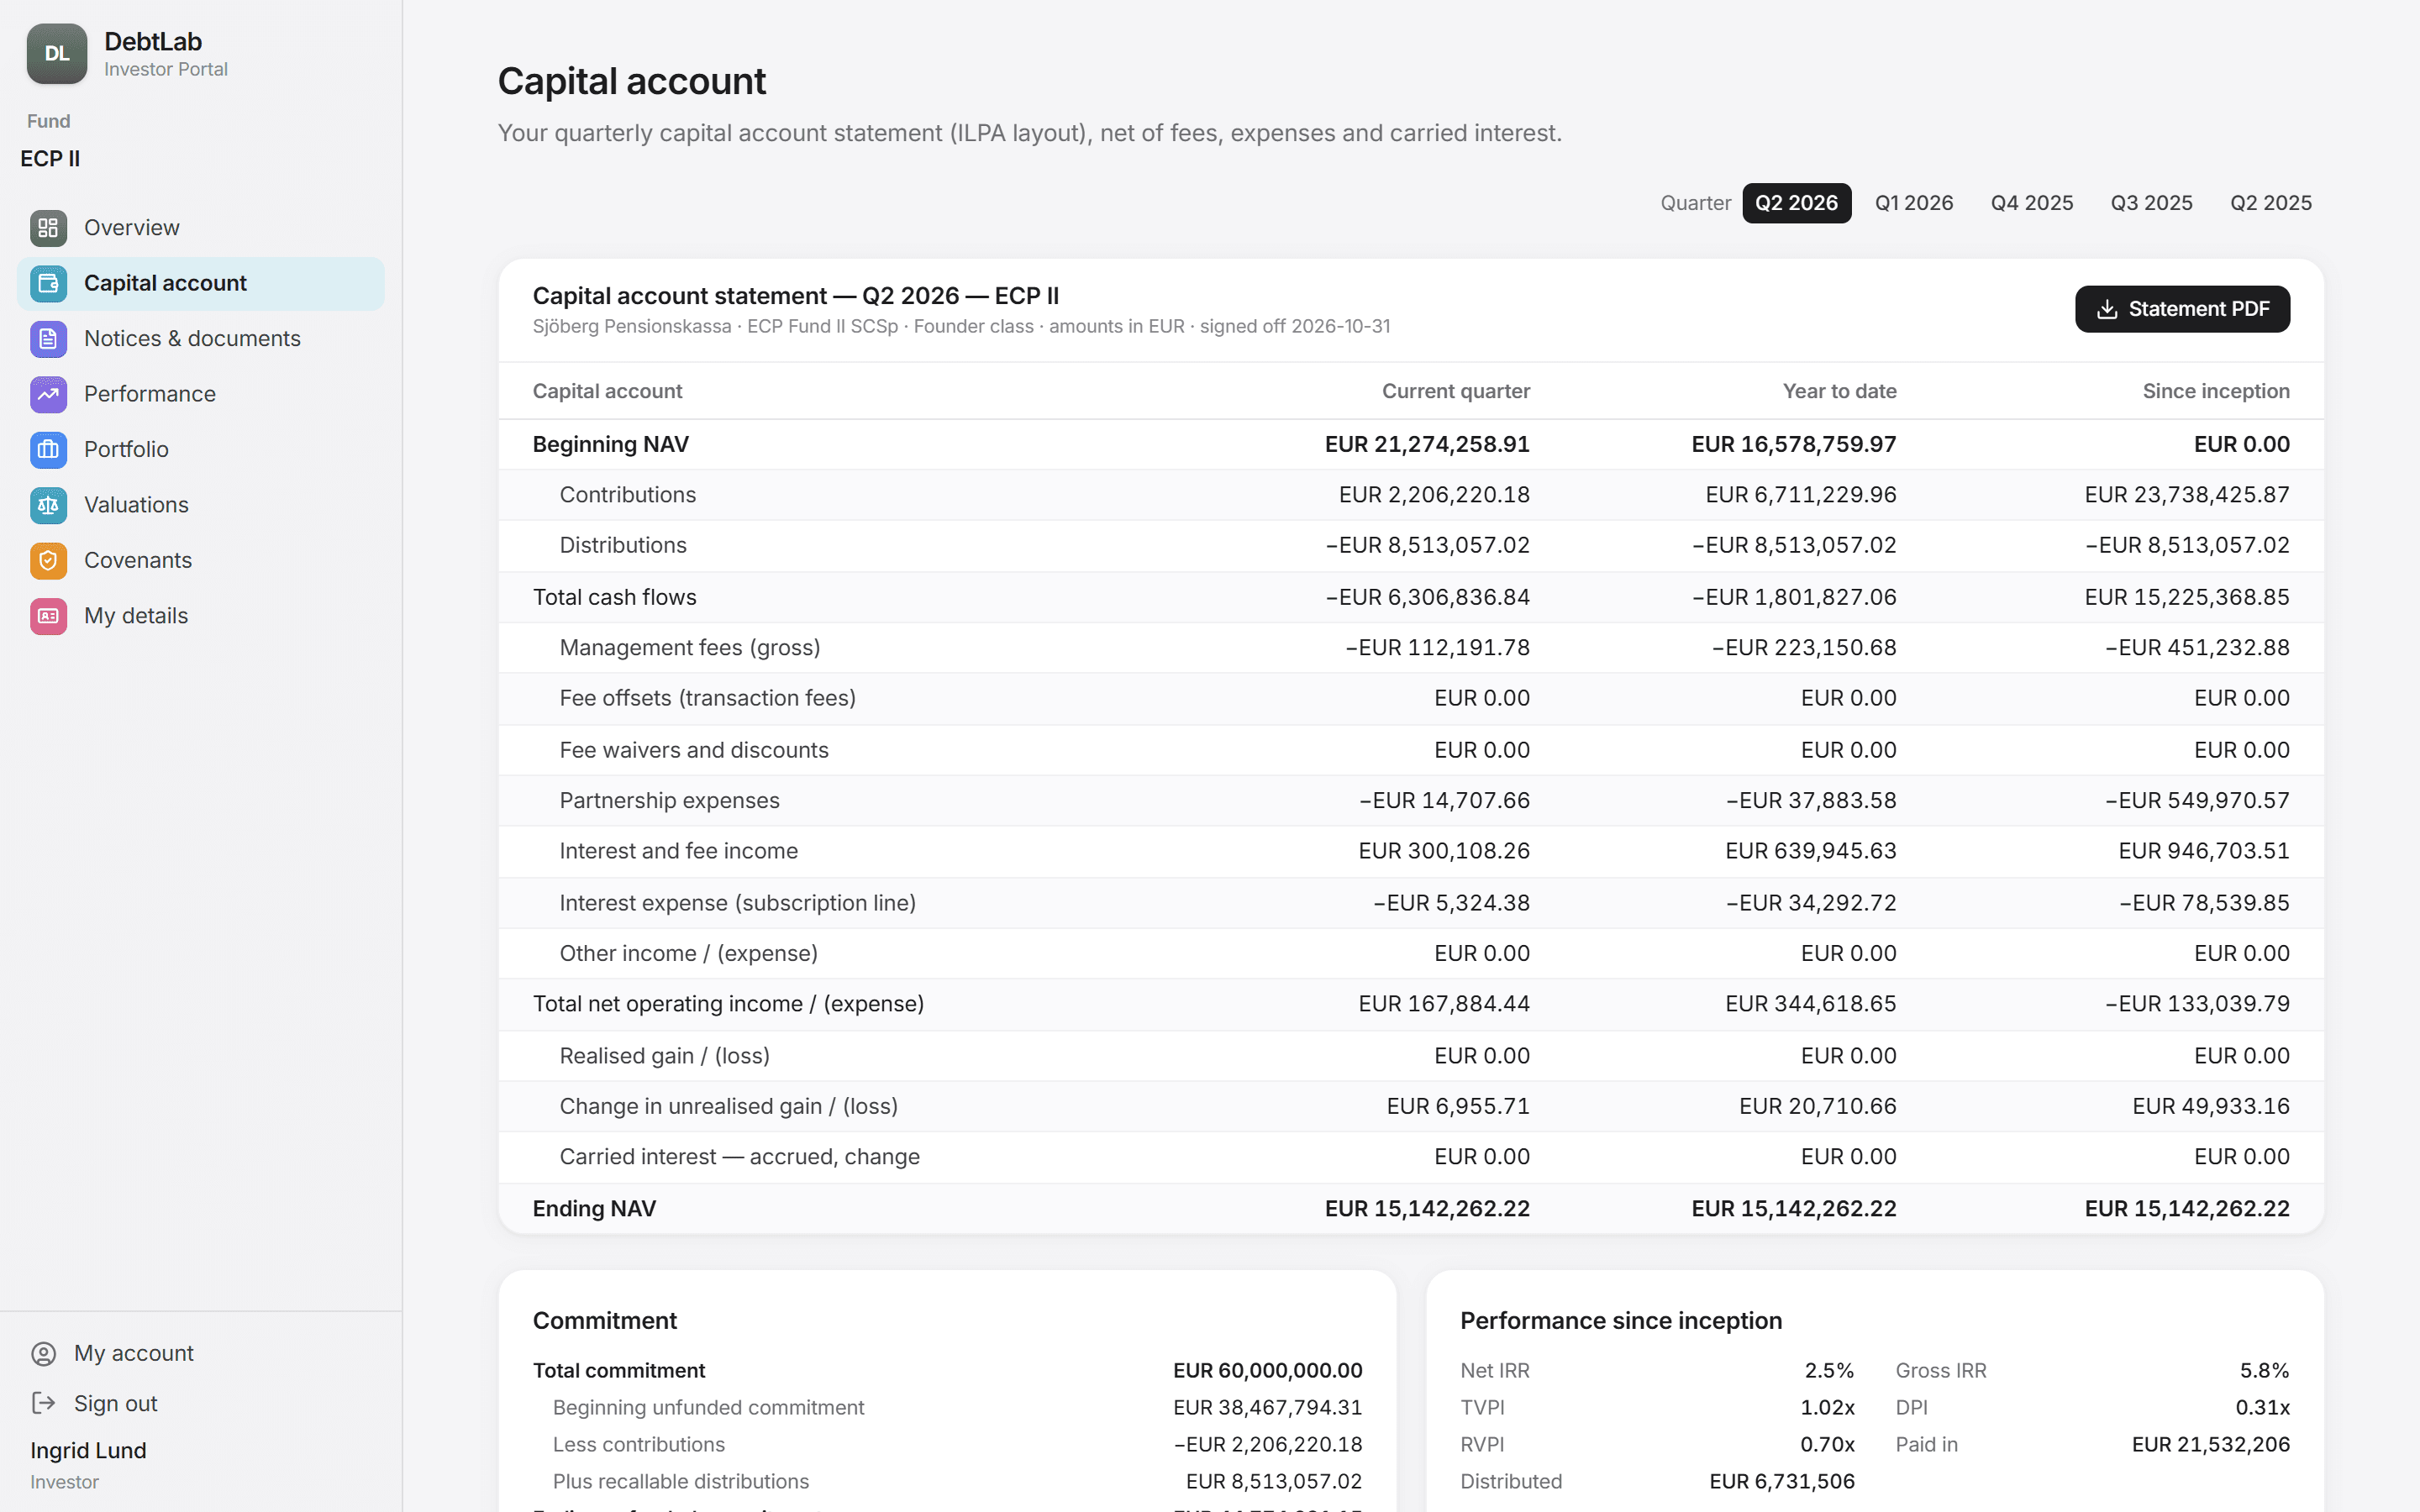This screenshot has height=1512, width=2420.
Task: Click the My details ID card icon
Action: (48, 616)
